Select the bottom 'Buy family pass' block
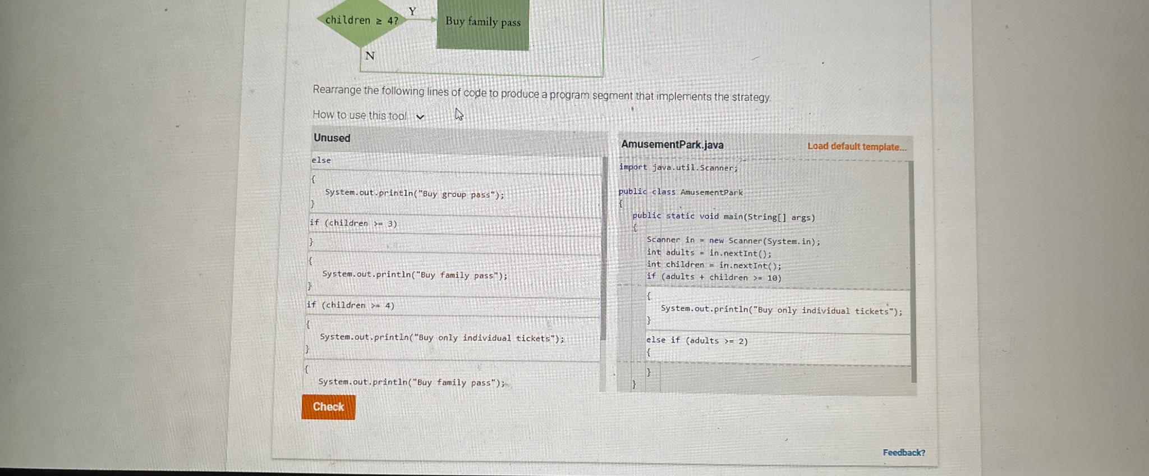 pyautogui.click(x=452, y=376)
